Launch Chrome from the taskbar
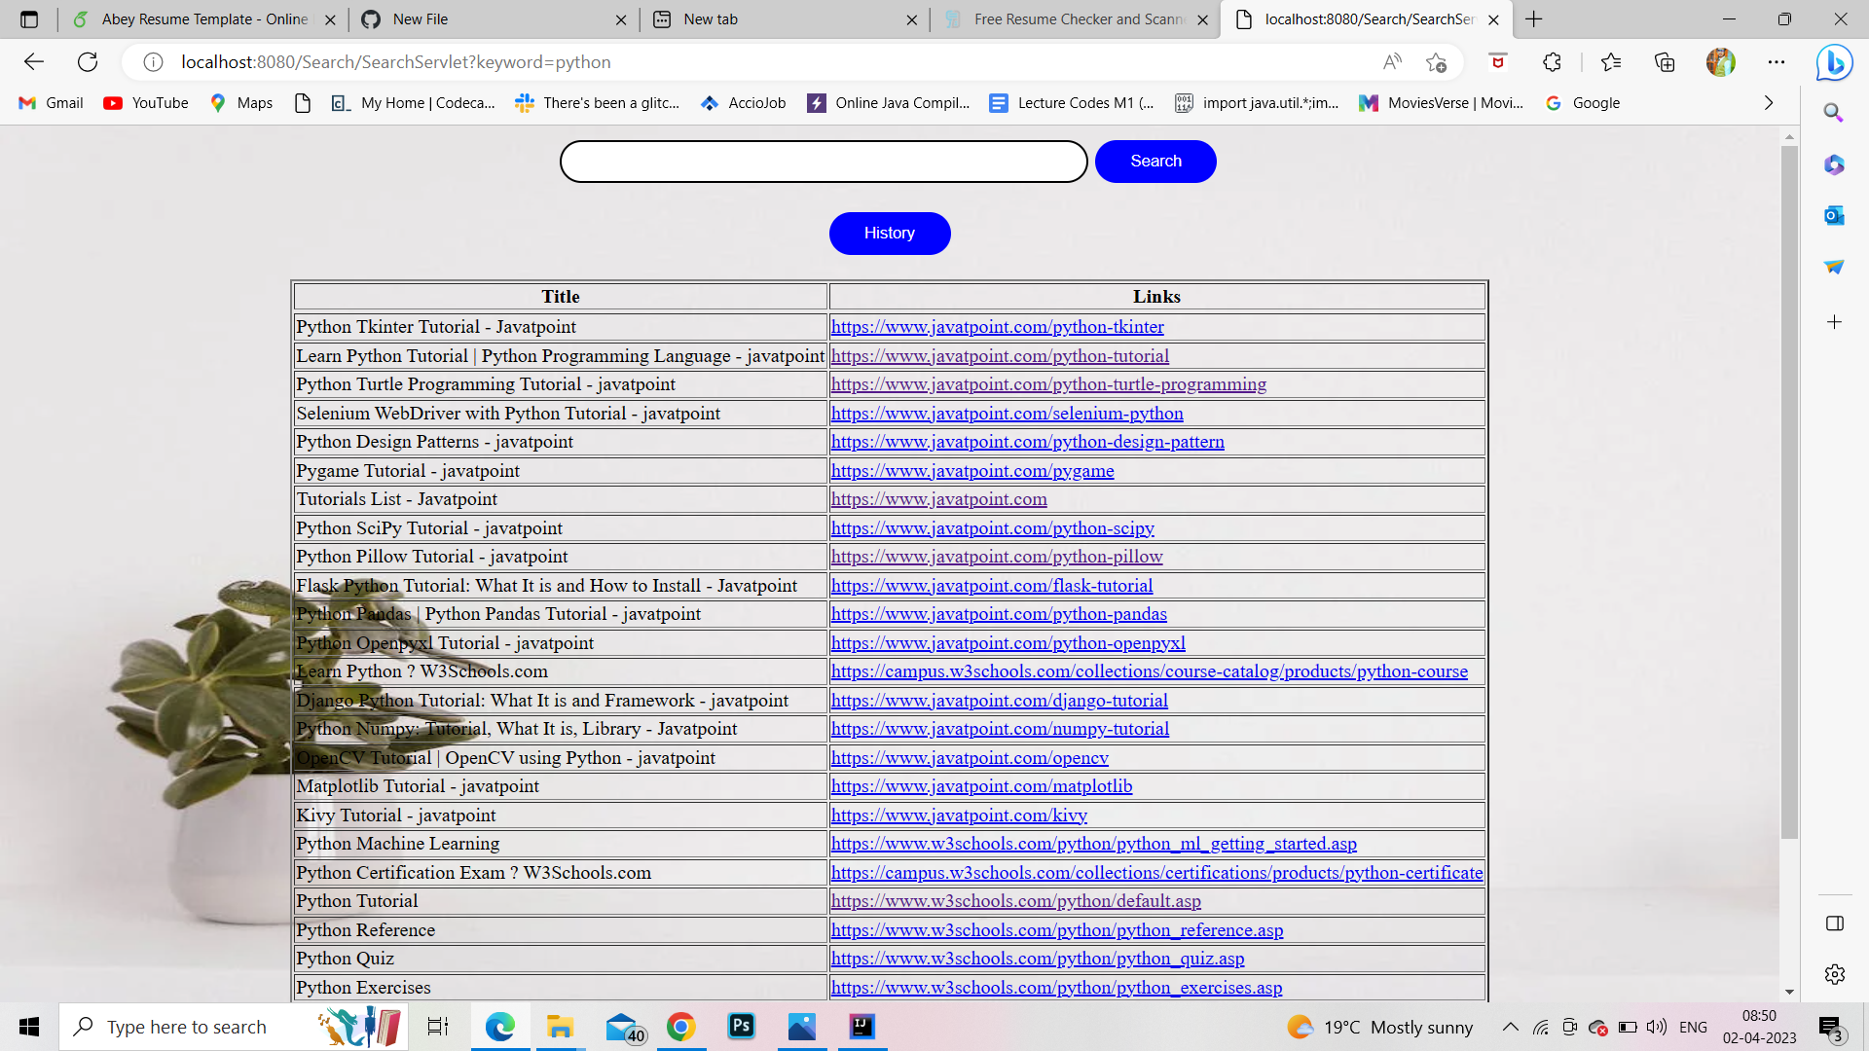The height and width of the screenshot is (1051, 1869). [681, 1027]
